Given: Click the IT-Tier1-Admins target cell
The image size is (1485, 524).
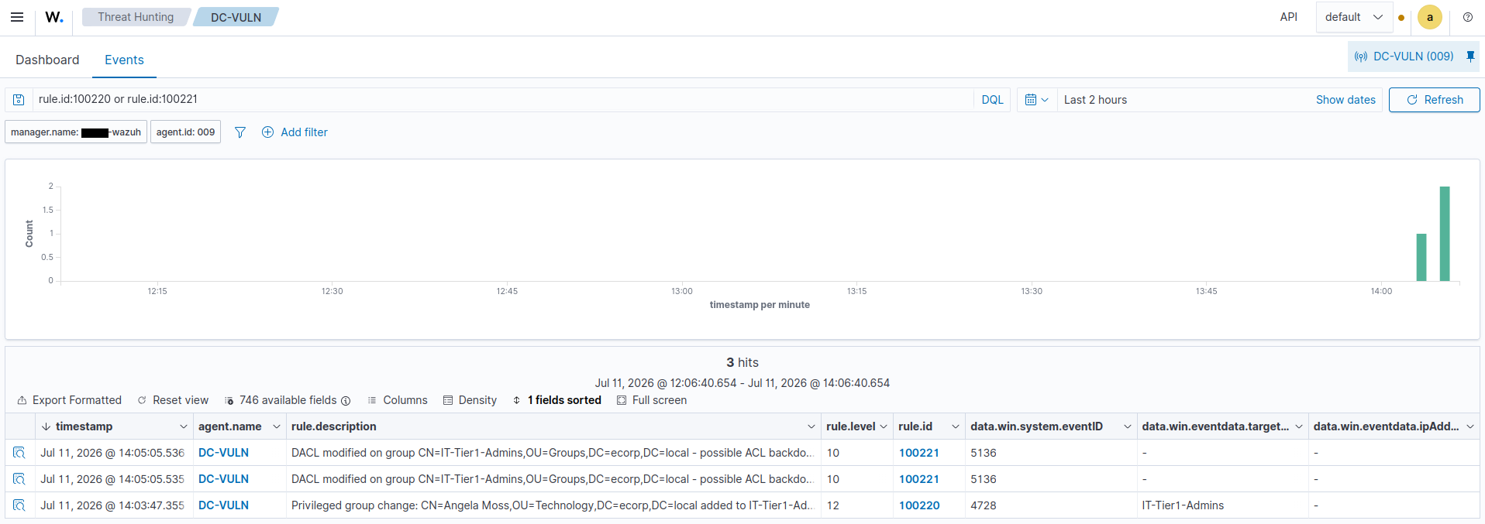Looking at the screenshot, I should click(1222, 505).
